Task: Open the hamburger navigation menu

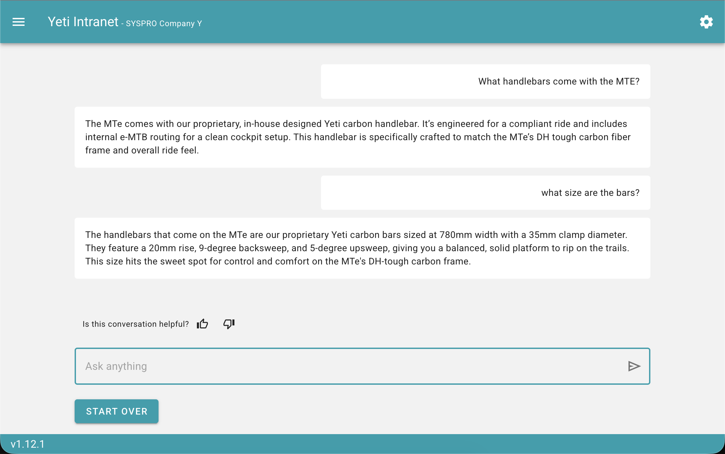Action: click(x=19, y=22)
